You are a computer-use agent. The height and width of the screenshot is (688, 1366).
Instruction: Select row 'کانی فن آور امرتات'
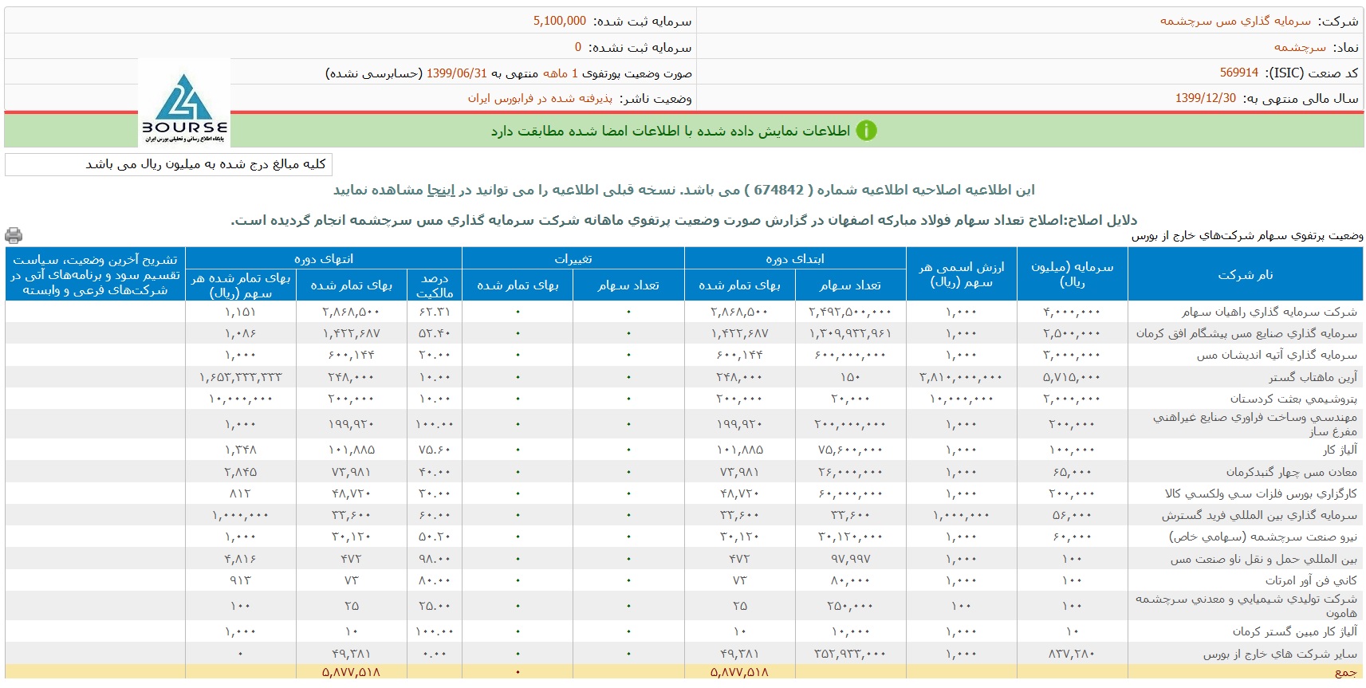tap(683, 580)
